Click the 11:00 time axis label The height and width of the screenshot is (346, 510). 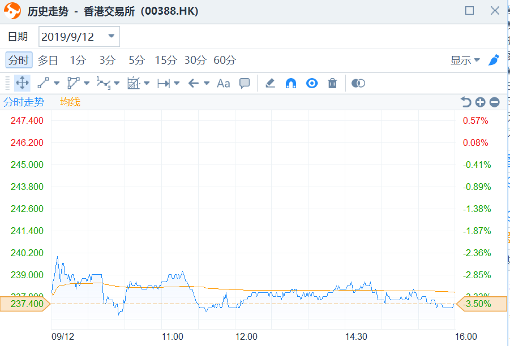tap(173, 336)
